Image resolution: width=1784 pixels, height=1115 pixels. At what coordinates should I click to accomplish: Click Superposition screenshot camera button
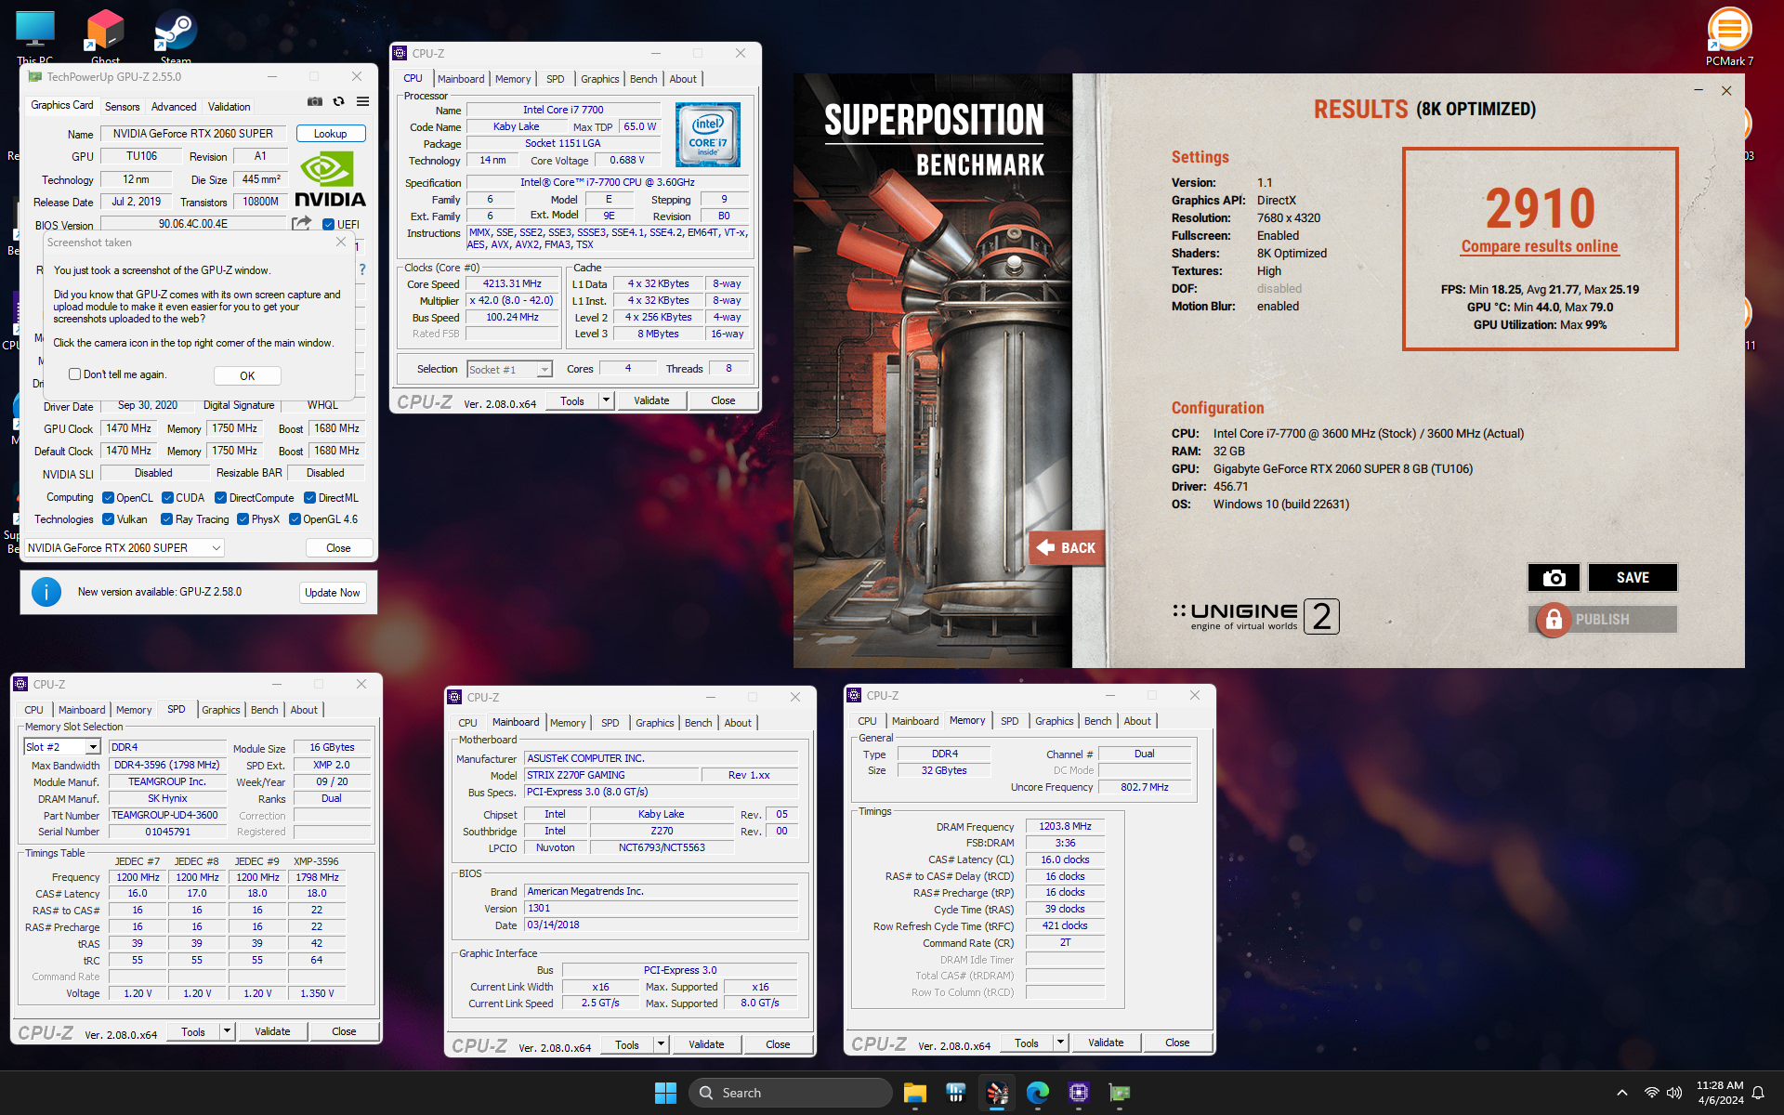(1554, 578)
